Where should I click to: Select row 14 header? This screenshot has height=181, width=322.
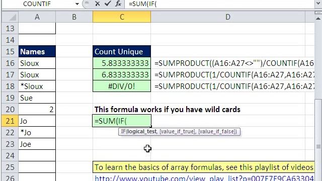pyautogui.click(x=10, y=40)
